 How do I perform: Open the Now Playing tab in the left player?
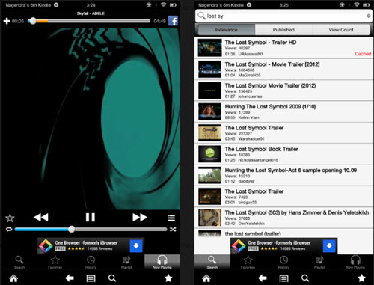[162, 262]
